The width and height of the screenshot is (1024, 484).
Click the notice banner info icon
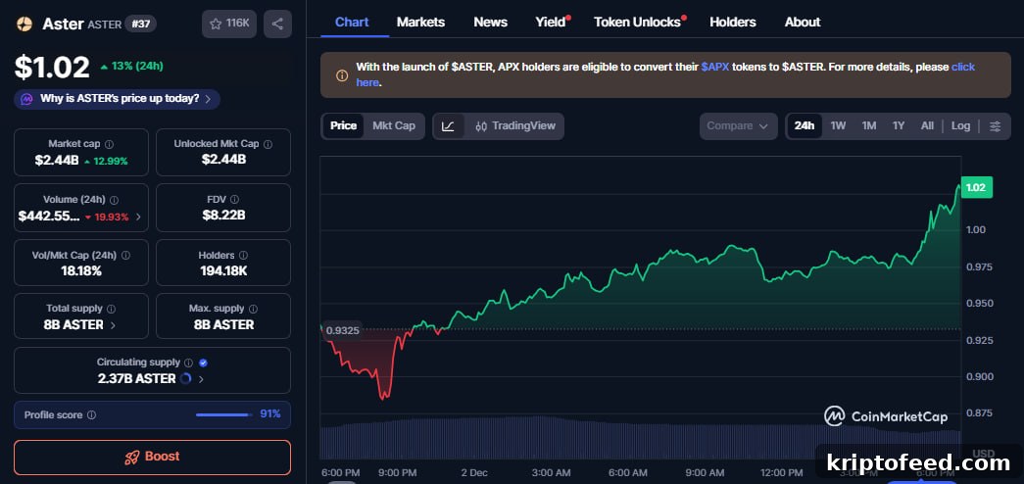pos(342,75)
